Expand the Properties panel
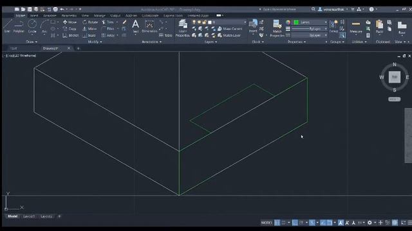 [297, 42]
